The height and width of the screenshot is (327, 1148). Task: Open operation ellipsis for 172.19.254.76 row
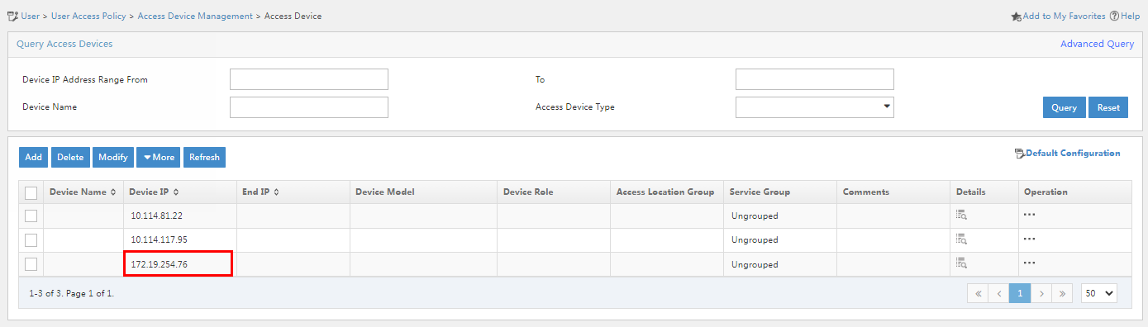click(1029, 263)
